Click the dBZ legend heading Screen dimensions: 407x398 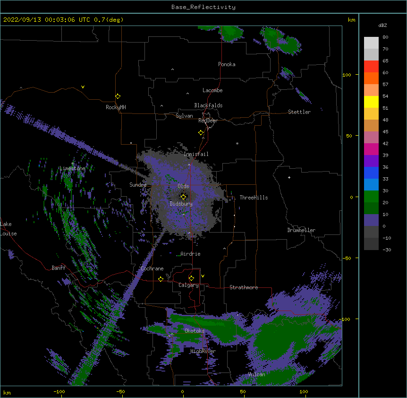point(382,25)
